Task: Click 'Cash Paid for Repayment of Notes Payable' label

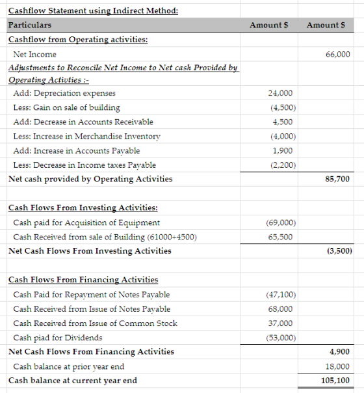Action: pyautogui.click(x=92, y=295)
